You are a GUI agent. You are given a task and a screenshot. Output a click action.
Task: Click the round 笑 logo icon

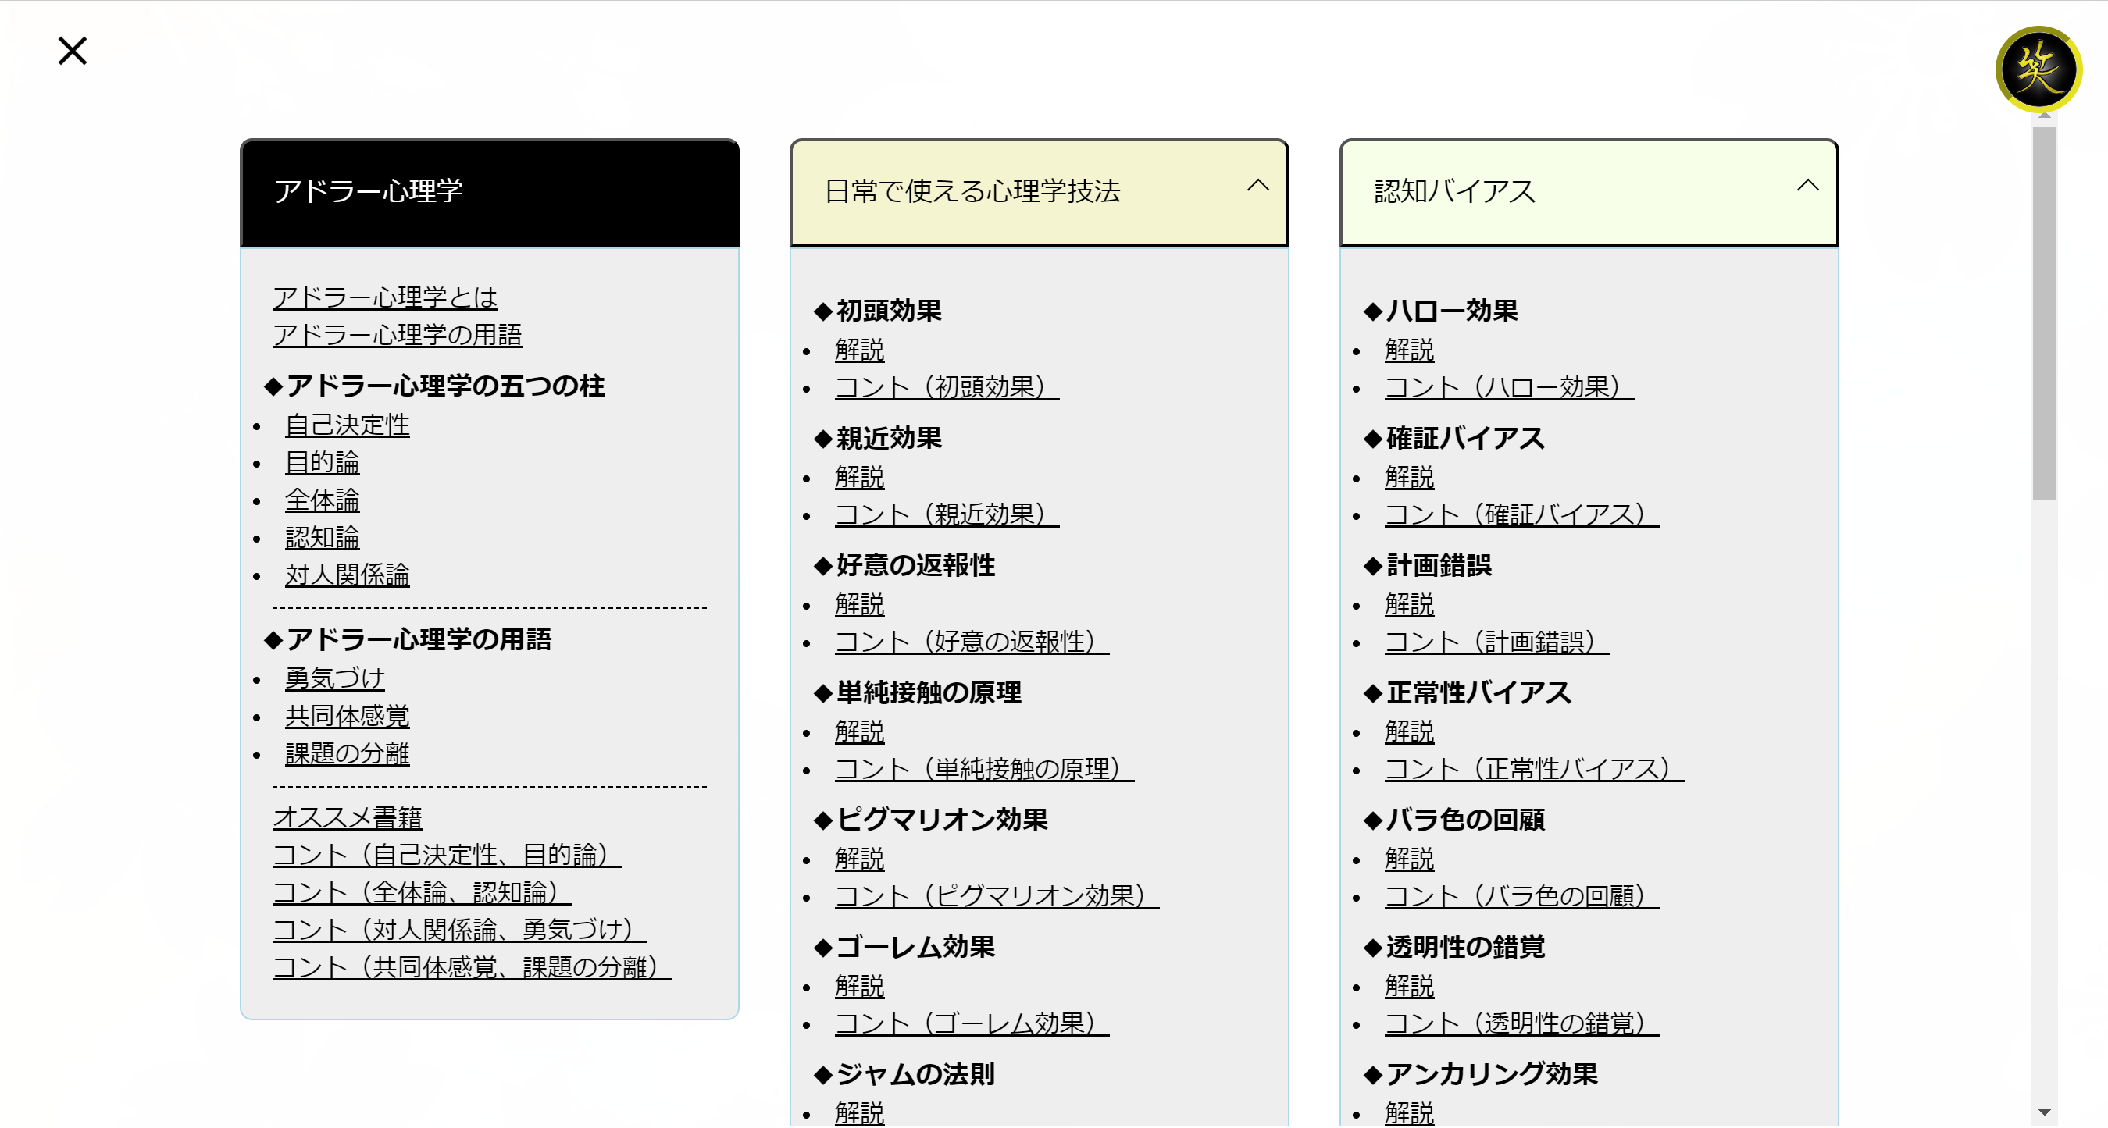click(x=2038, y=69)
